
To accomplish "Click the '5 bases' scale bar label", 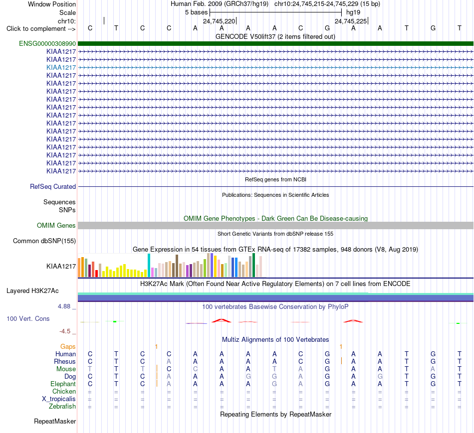I will tap(197, 12).
